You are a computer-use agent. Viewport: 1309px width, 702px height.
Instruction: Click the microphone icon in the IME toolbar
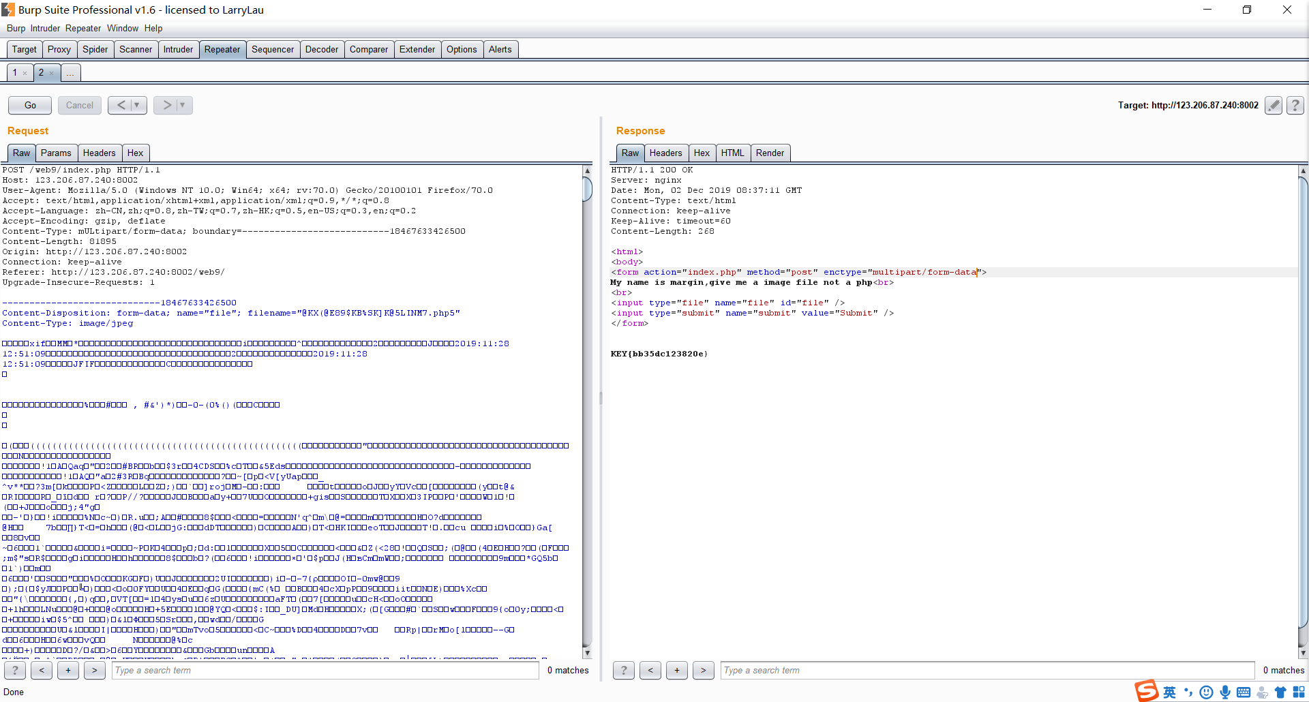point(1225,692)
